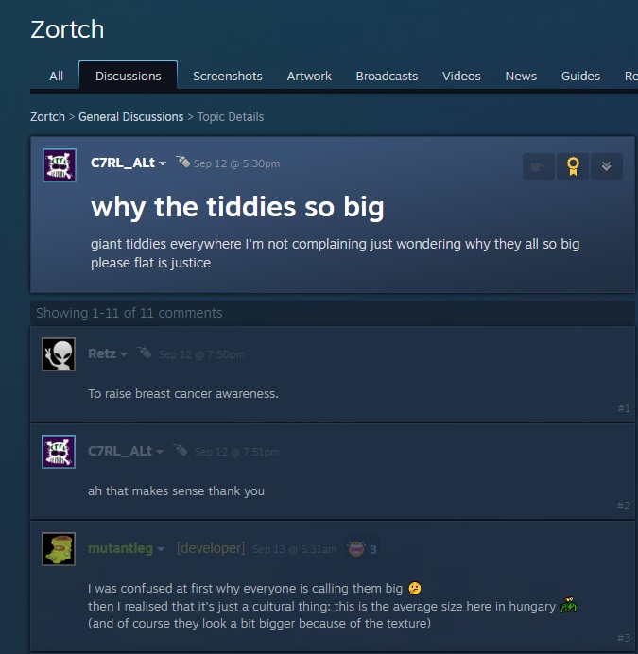Select the Guides tab
638x654 pixels.
coord(580,76)
